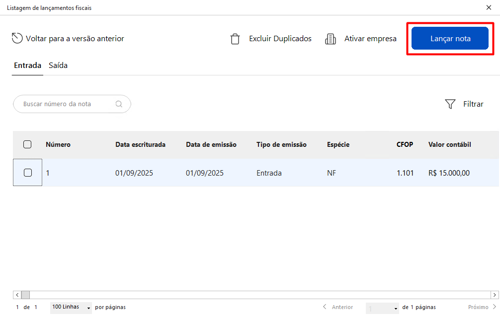
Task: Check the checkbox for note number 1
Action: point(28,173)
